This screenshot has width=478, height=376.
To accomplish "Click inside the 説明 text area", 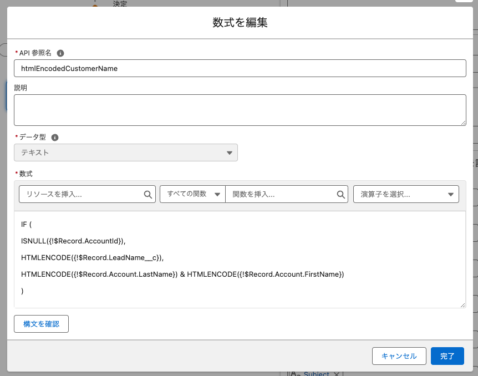I will point(240,110).
